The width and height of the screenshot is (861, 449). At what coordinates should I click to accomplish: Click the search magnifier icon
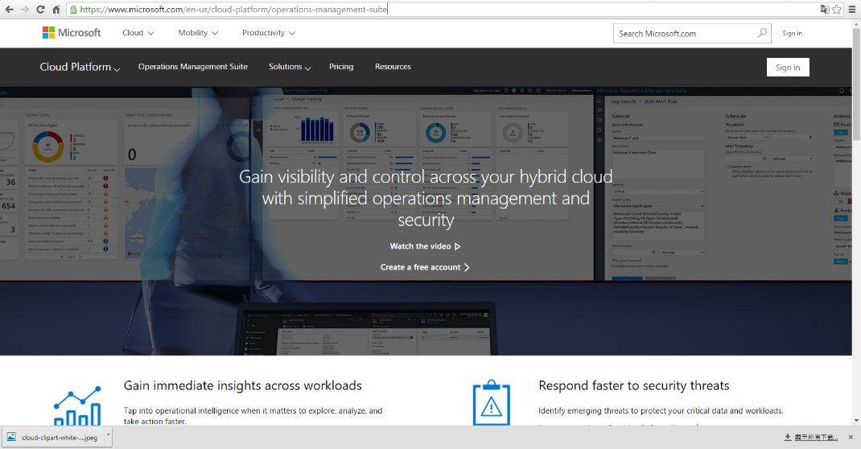click(762, 33)
